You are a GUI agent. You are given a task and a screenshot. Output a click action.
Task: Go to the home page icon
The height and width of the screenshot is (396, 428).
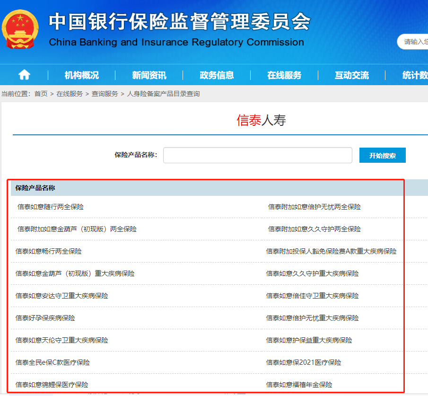(24, 75)
